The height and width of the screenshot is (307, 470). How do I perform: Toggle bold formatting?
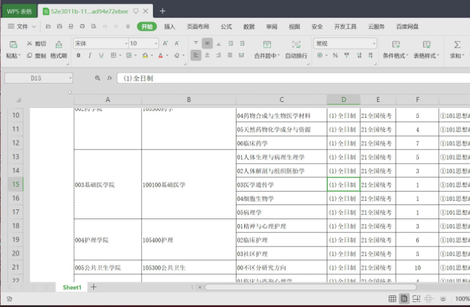pos(79,56)
